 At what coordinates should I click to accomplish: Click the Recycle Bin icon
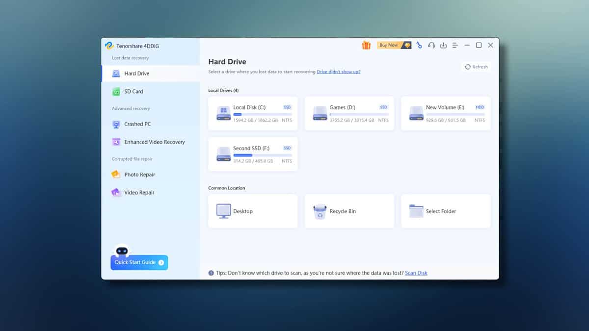320,211
